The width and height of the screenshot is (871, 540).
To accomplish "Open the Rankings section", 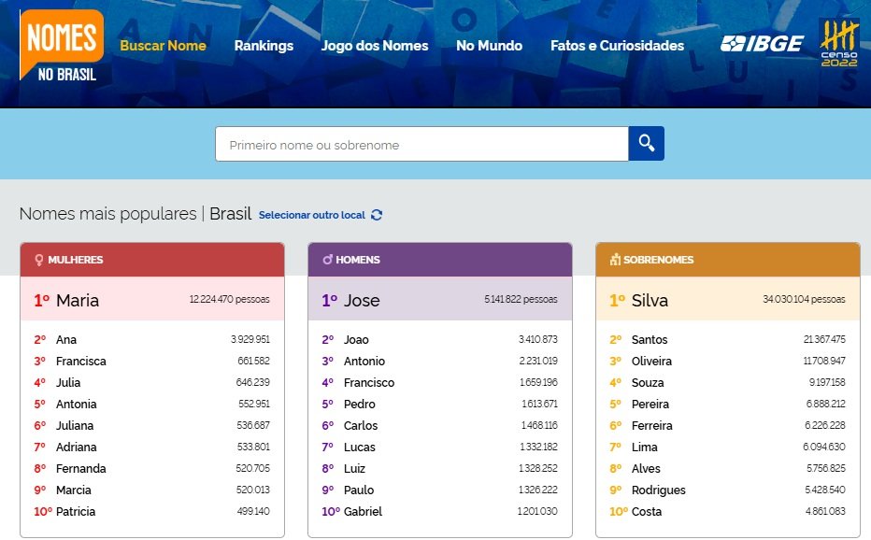I will click(264, 45).
